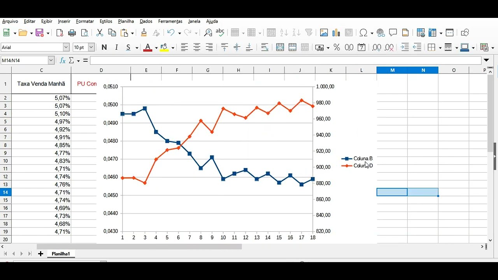Center text horizontally
The height and width of the screenshot is (280, 498).
(x=197, y=47)
